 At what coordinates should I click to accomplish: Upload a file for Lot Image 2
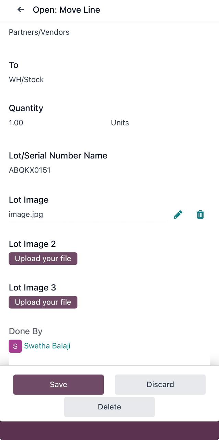[43, 259]
